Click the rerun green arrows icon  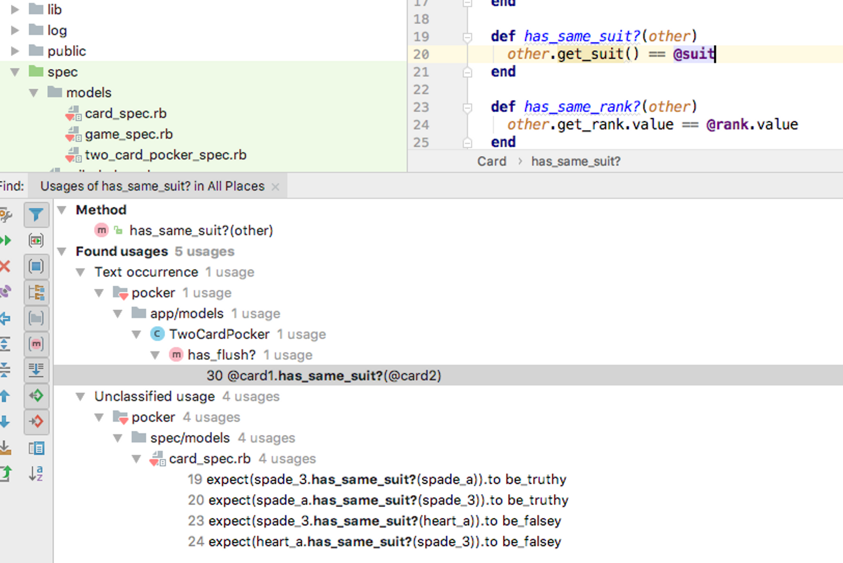5,240
